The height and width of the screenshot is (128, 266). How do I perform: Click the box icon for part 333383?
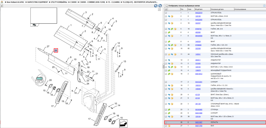(172, 63)
